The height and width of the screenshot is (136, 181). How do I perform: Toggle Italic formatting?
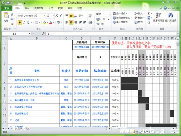24,22
